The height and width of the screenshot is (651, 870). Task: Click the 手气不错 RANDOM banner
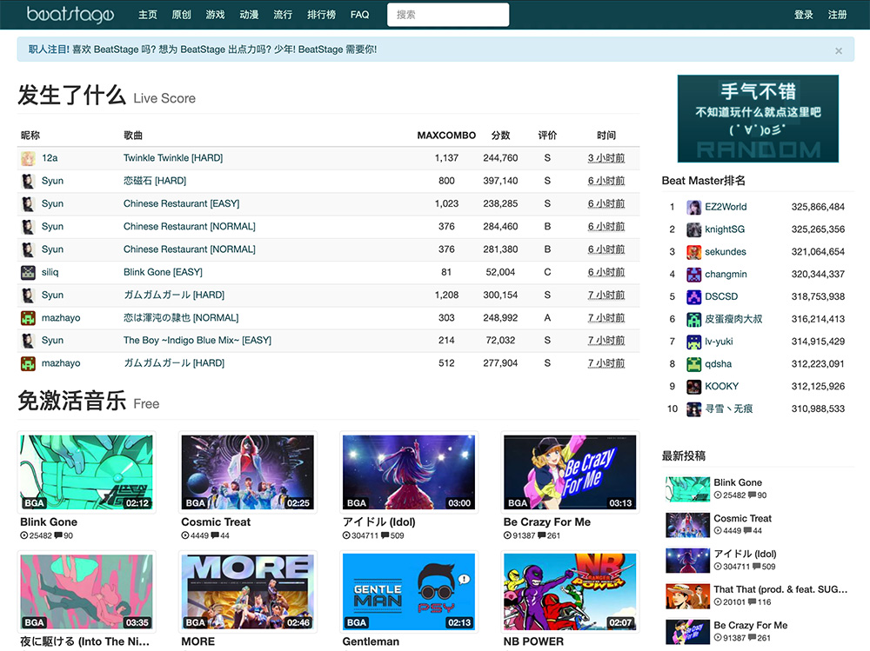[758, 119]
